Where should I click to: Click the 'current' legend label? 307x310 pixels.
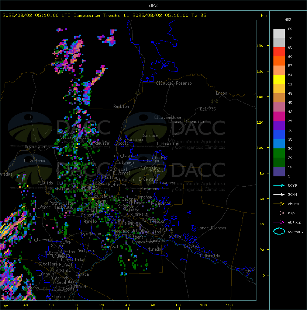click(296, 231)
